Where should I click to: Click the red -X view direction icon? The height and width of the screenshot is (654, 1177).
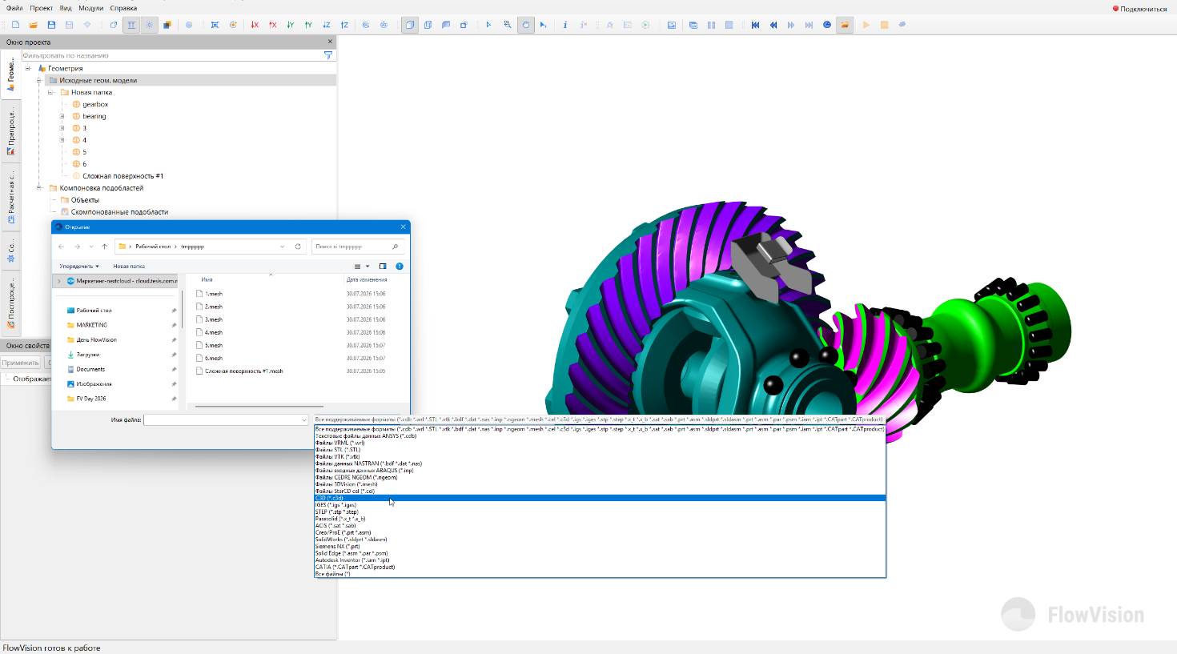coord(255,25)
